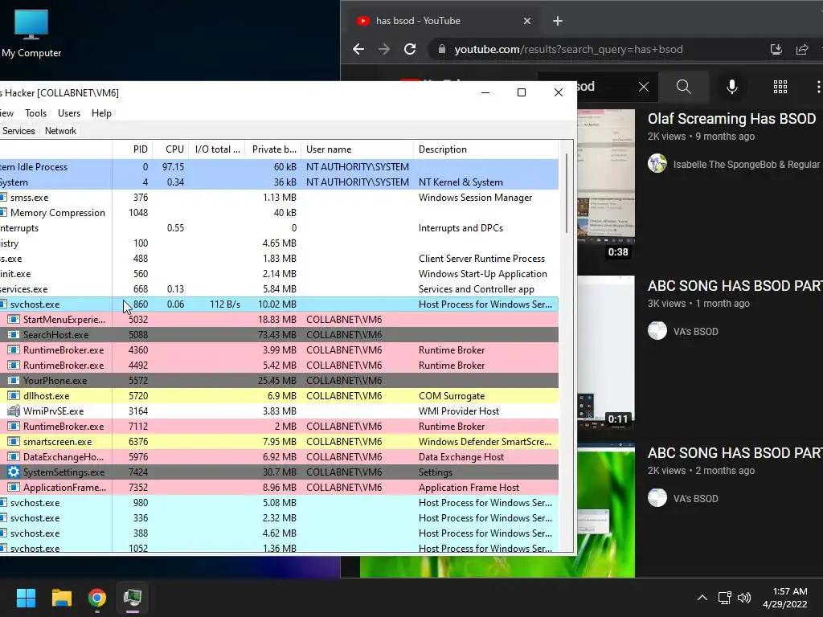
Task: Click the 0:11 video thumbnail
Action: [606, 352]
